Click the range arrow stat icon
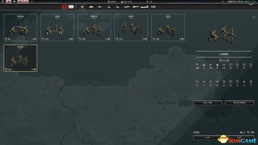Screen dimensions: 258x145 click(204, 82)
